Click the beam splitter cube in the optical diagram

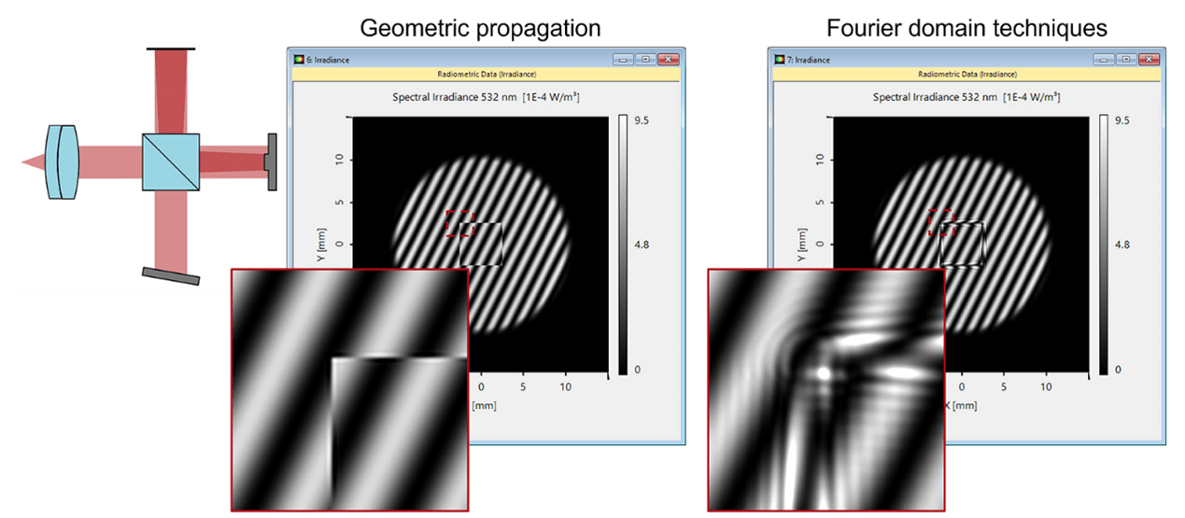170,161
